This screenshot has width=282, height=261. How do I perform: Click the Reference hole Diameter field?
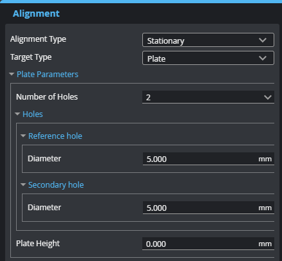(209, 159)
